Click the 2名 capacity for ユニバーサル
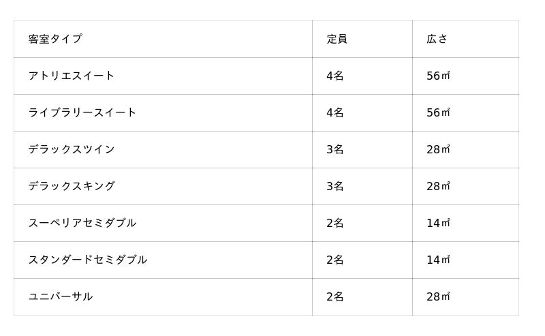545x336 pixels. click(x=334, y=296)
